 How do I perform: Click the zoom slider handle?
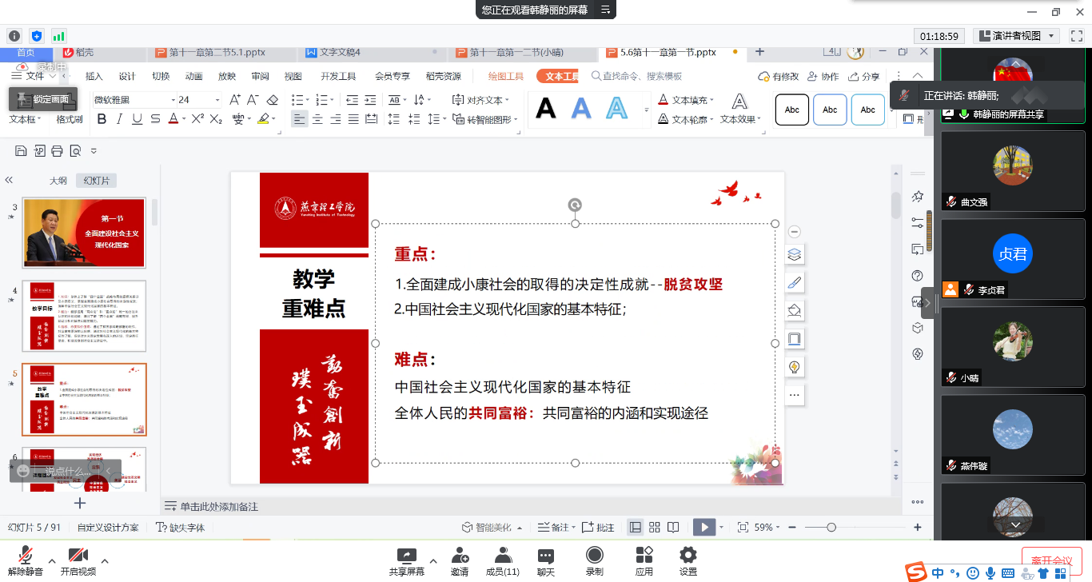click(x=831, y=528)
